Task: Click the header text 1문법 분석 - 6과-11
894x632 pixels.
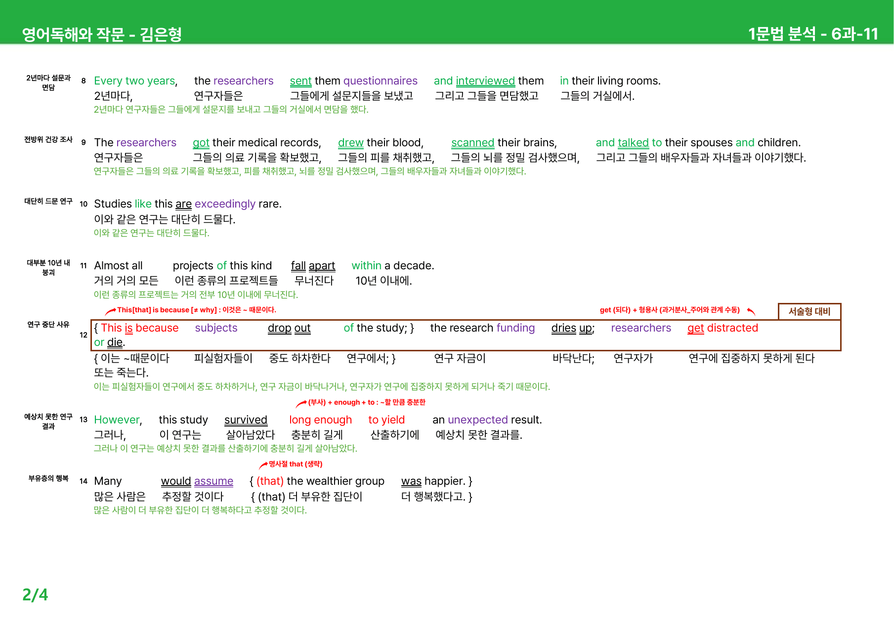Action: (x=813, y=34)
